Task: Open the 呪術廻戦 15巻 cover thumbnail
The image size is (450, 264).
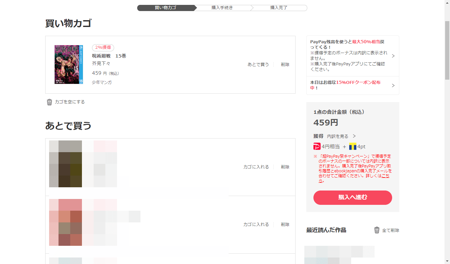Action: [x=69, y=65]
